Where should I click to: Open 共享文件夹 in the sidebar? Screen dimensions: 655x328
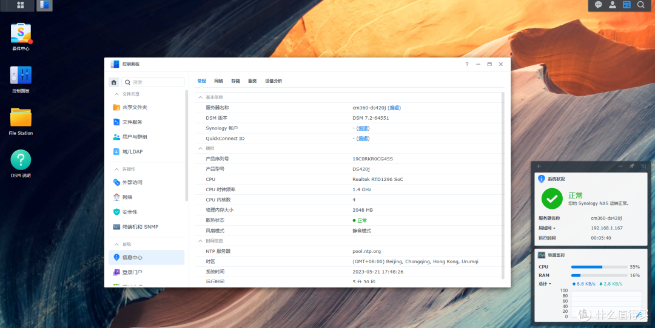pyautogui.click(x=146, y=108)
